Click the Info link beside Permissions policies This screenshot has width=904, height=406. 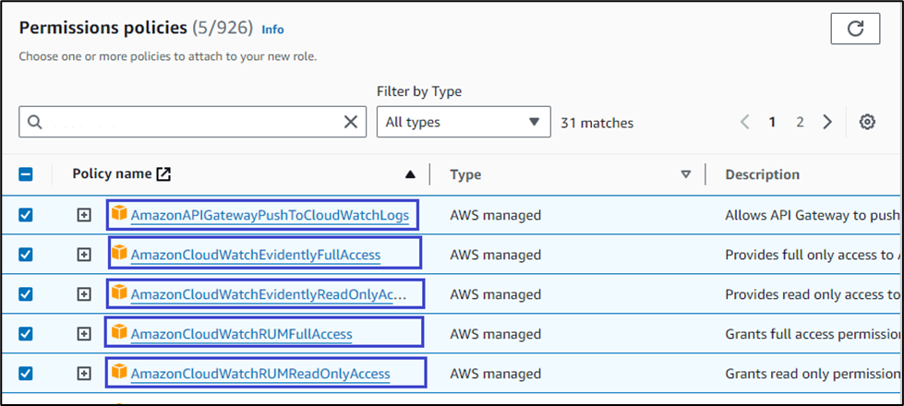click(x=272, y=30)
